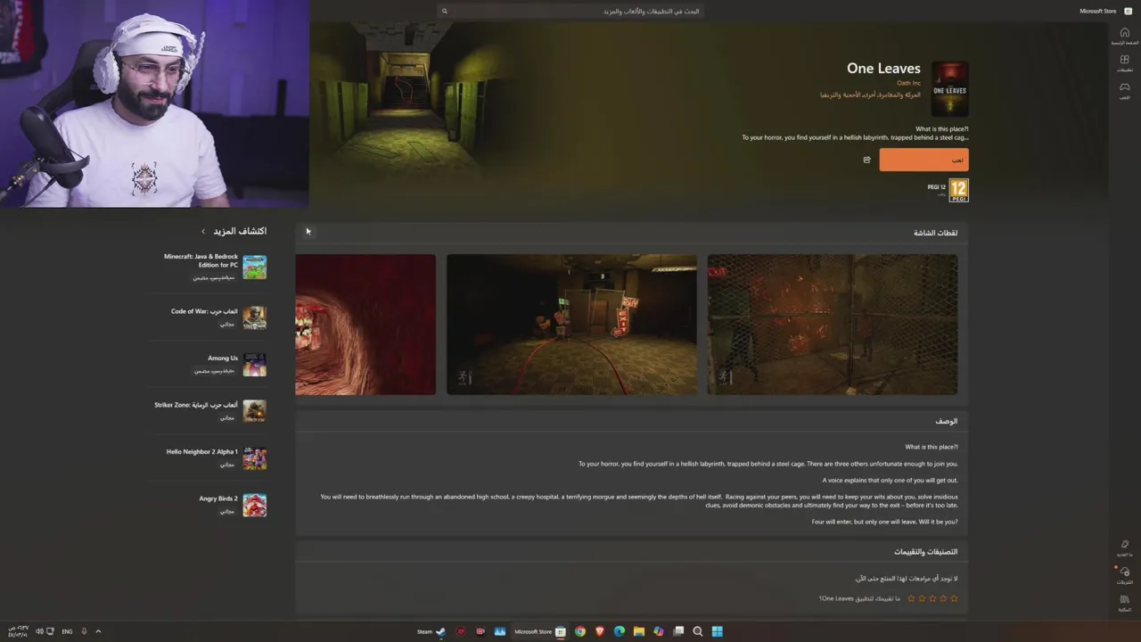Rate One Leaves with the first star

coord(954,598)
